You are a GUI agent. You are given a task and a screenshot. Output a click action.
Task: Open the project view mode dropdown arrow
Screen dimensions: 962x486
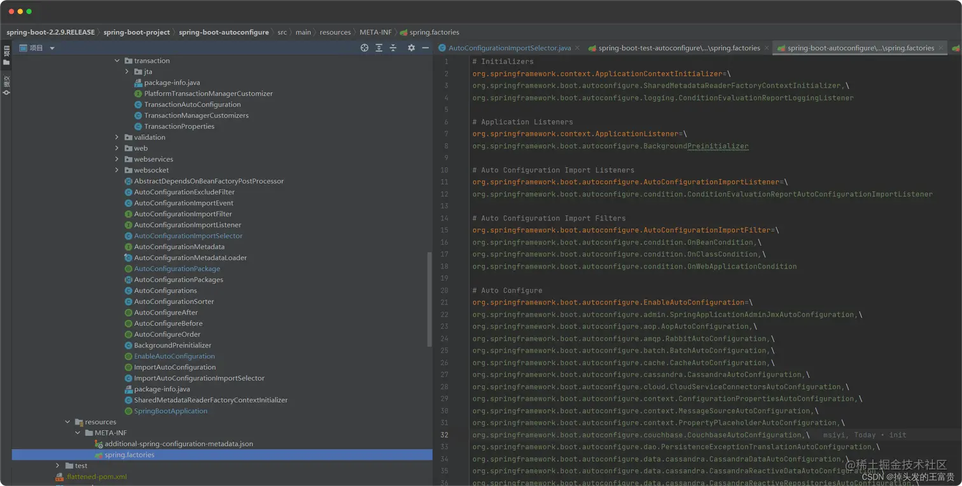(x=52, y=48)
